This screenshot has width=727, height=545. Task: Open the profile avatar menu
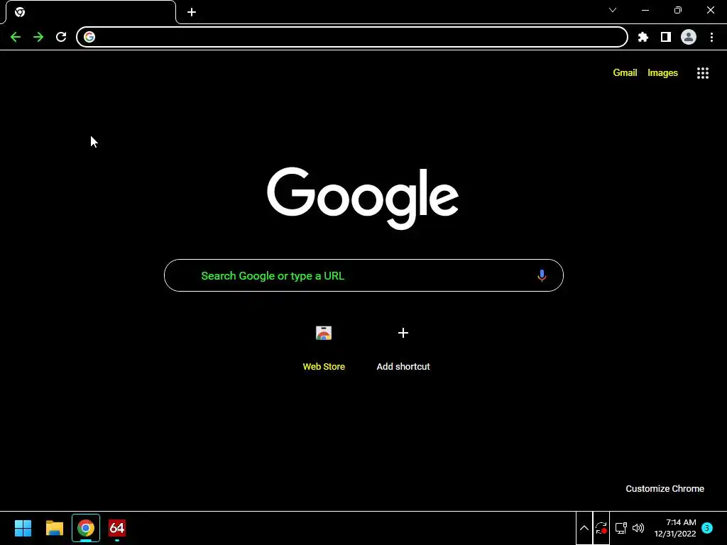[x=689, y=37]
